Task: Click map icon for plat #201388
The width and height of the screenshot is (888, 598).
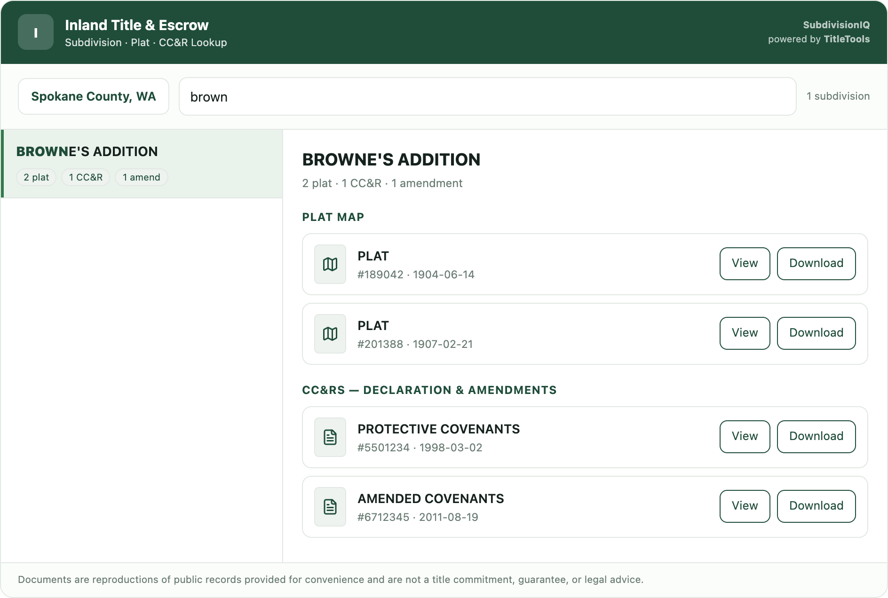Action: click(x=330, y=334)
